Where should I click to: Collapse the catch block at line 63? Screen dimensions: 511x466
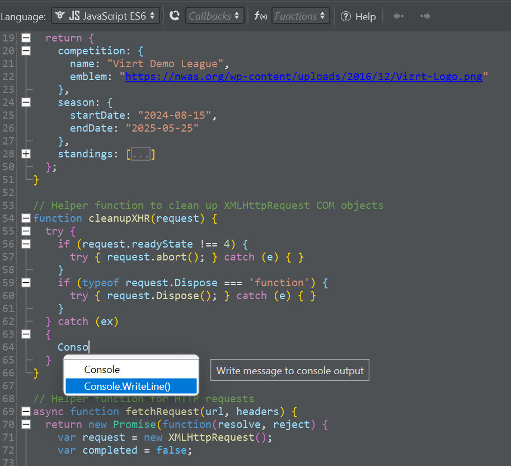pos(26,334)
